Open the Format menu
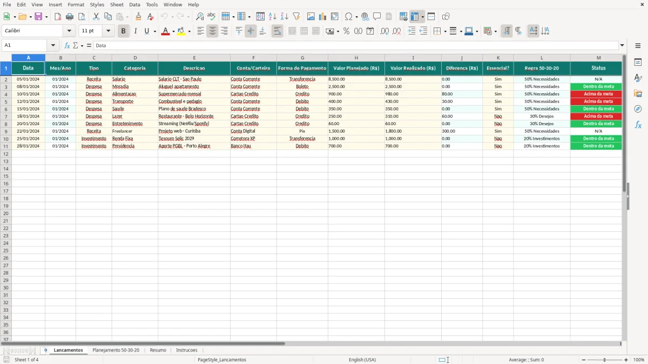 [x=76, y=4]
